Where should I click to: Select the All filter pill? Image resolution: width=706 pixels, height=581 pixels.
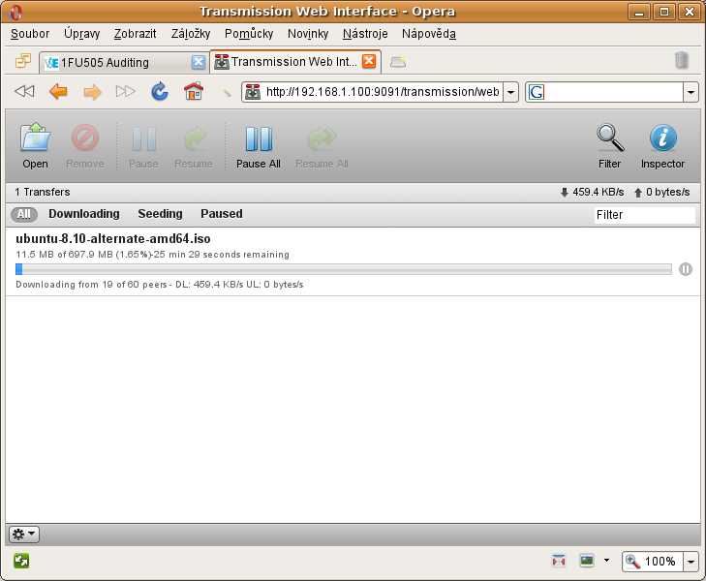pyautogui.click(x=24, y=214)
